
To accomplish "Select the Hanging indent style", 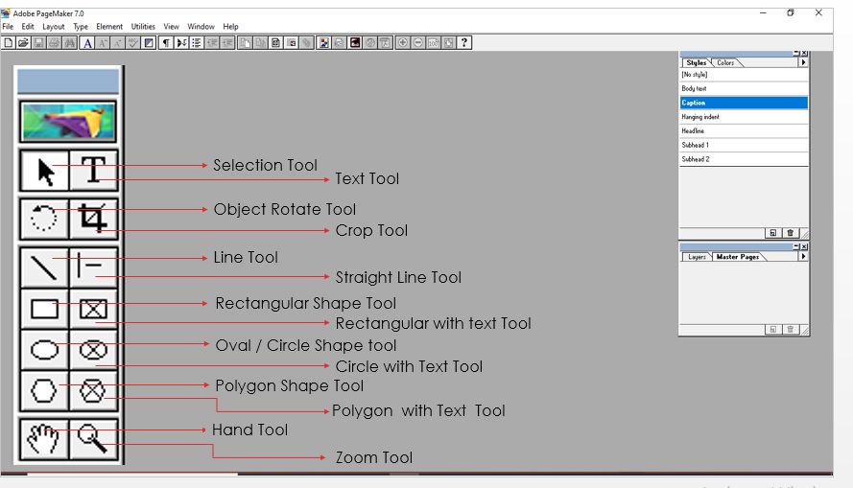I will pyautogui.click(x=744, y=117).
